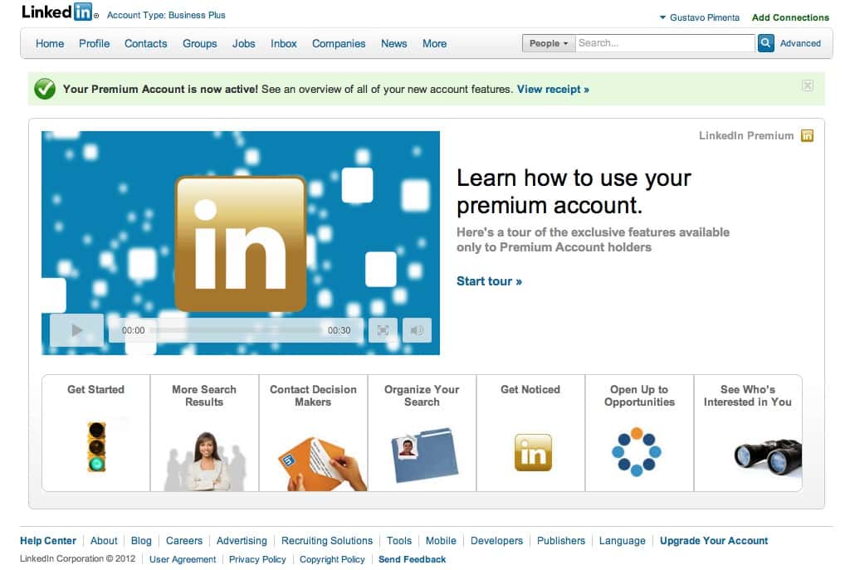
Task: Dismiss the Premium Account active notification
Action: point(808,85)
